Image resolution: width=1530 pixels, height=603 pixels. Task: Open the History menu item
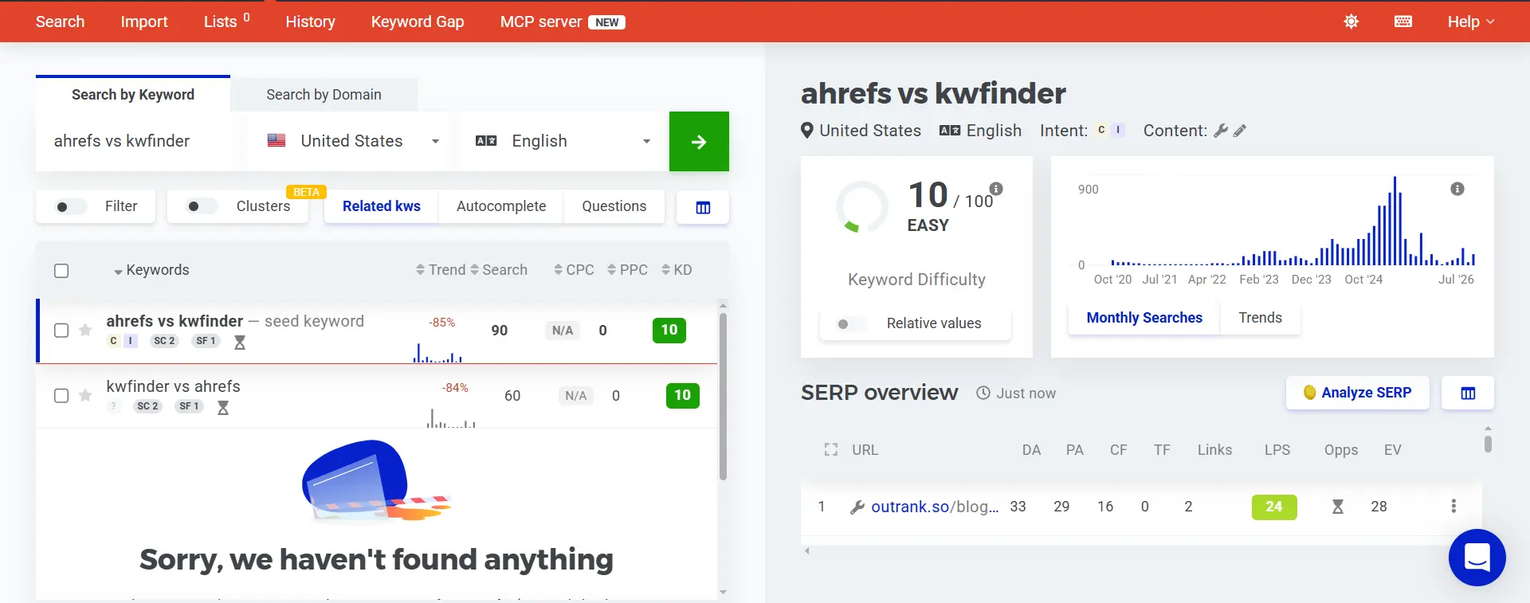click(x=311, y=22)
